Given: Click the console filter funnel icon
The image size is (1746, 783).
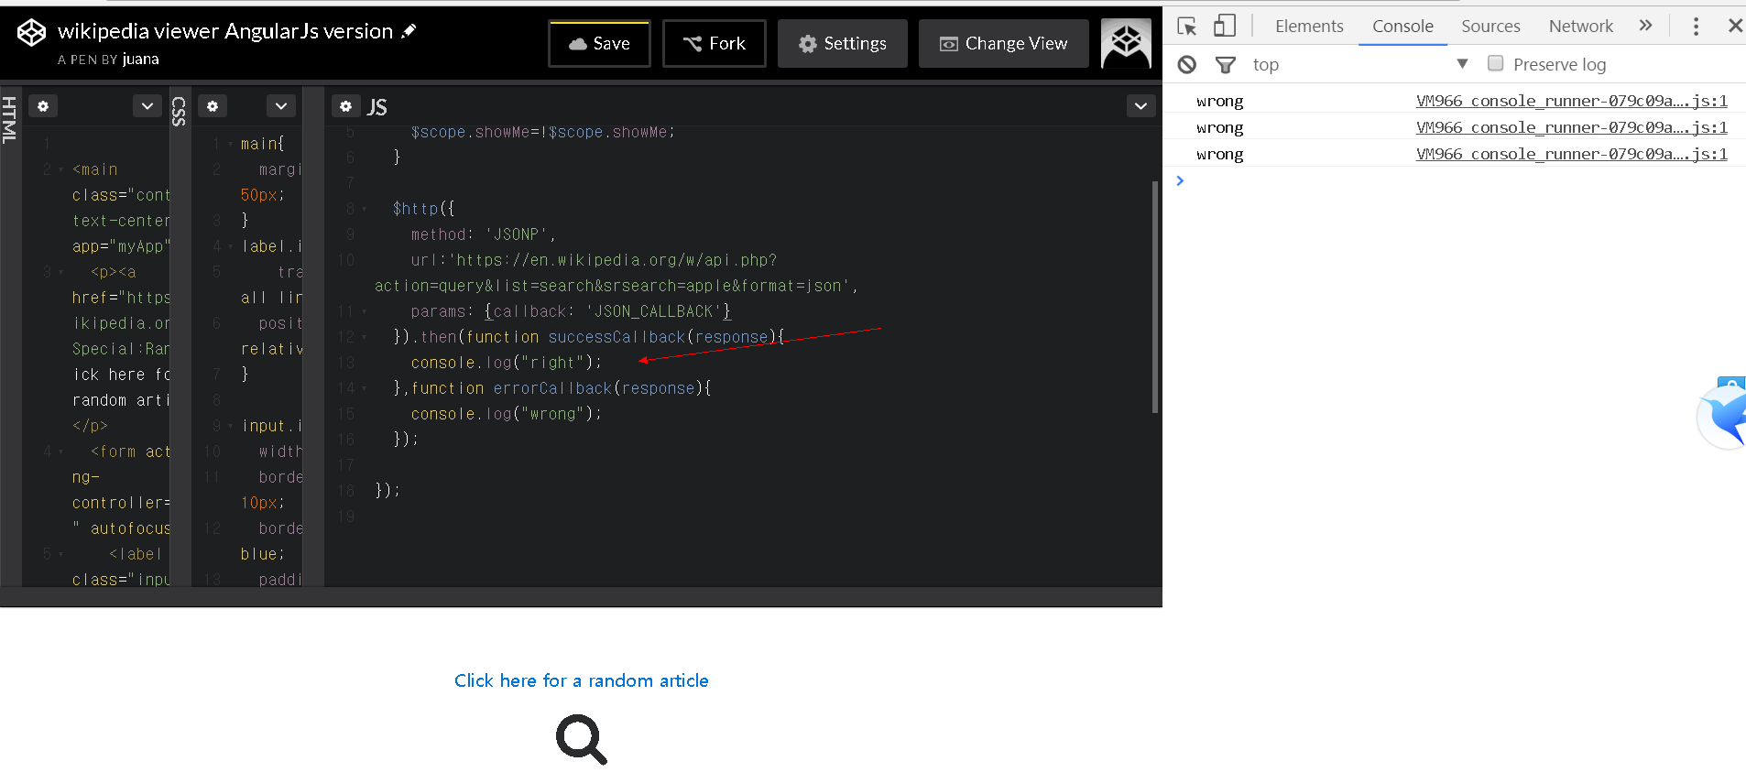Looking at the screenshot, I should (x=1225, y=64).
